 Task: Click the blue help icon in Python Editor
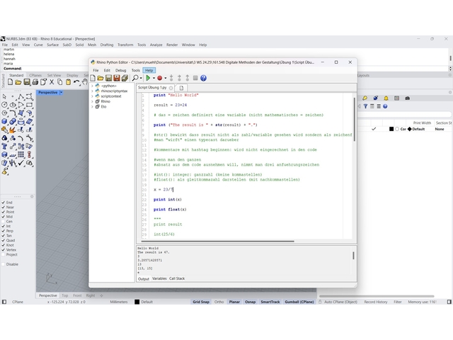203,78
